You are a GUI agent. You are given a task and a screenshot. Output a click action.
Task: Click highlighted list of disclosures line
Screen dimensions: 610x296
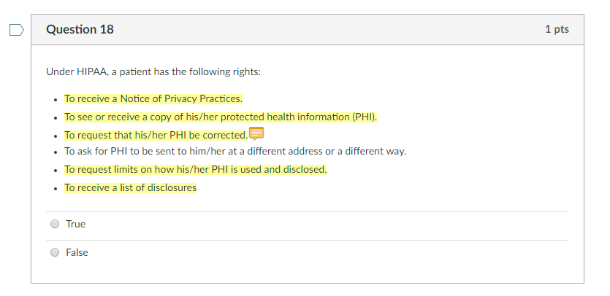point(130,187)
